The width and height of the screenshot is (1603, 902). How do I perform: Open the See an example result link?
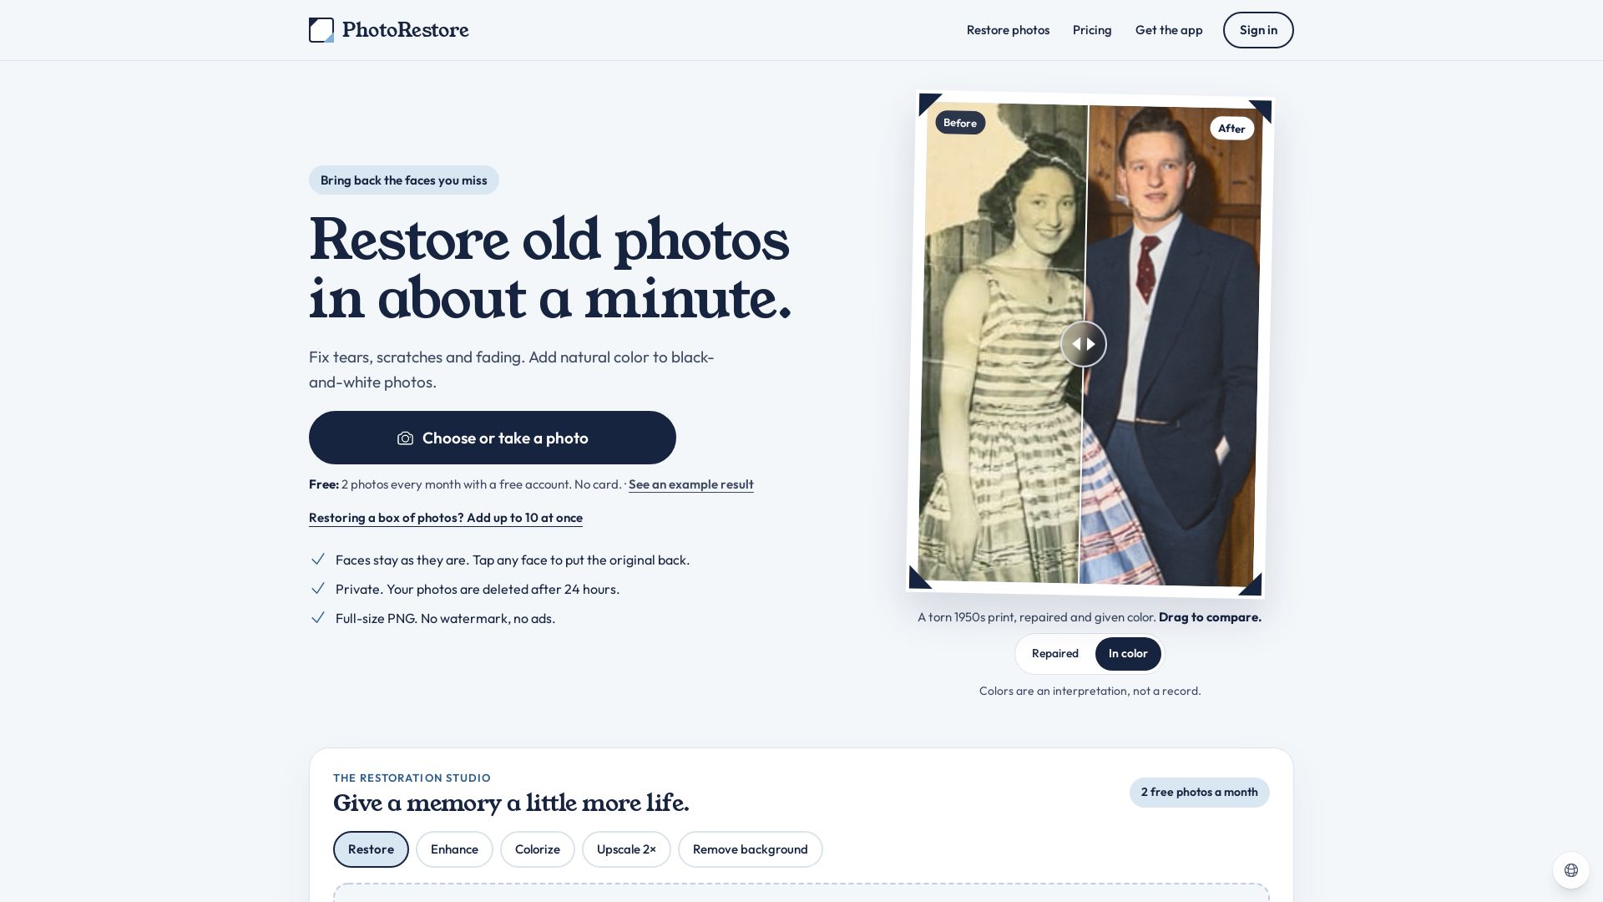(690, 484)
